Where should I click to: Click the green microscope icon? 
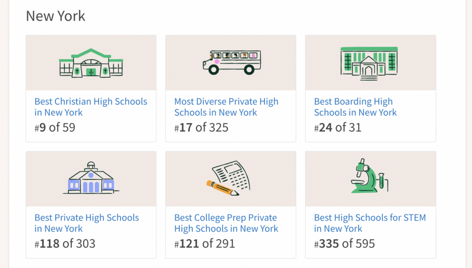370,176
